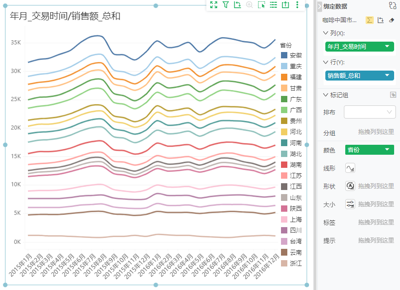This screenshot has width=400, height=290.
Task: Click the 广东 legend color swatch
Action: pos(284,99)
